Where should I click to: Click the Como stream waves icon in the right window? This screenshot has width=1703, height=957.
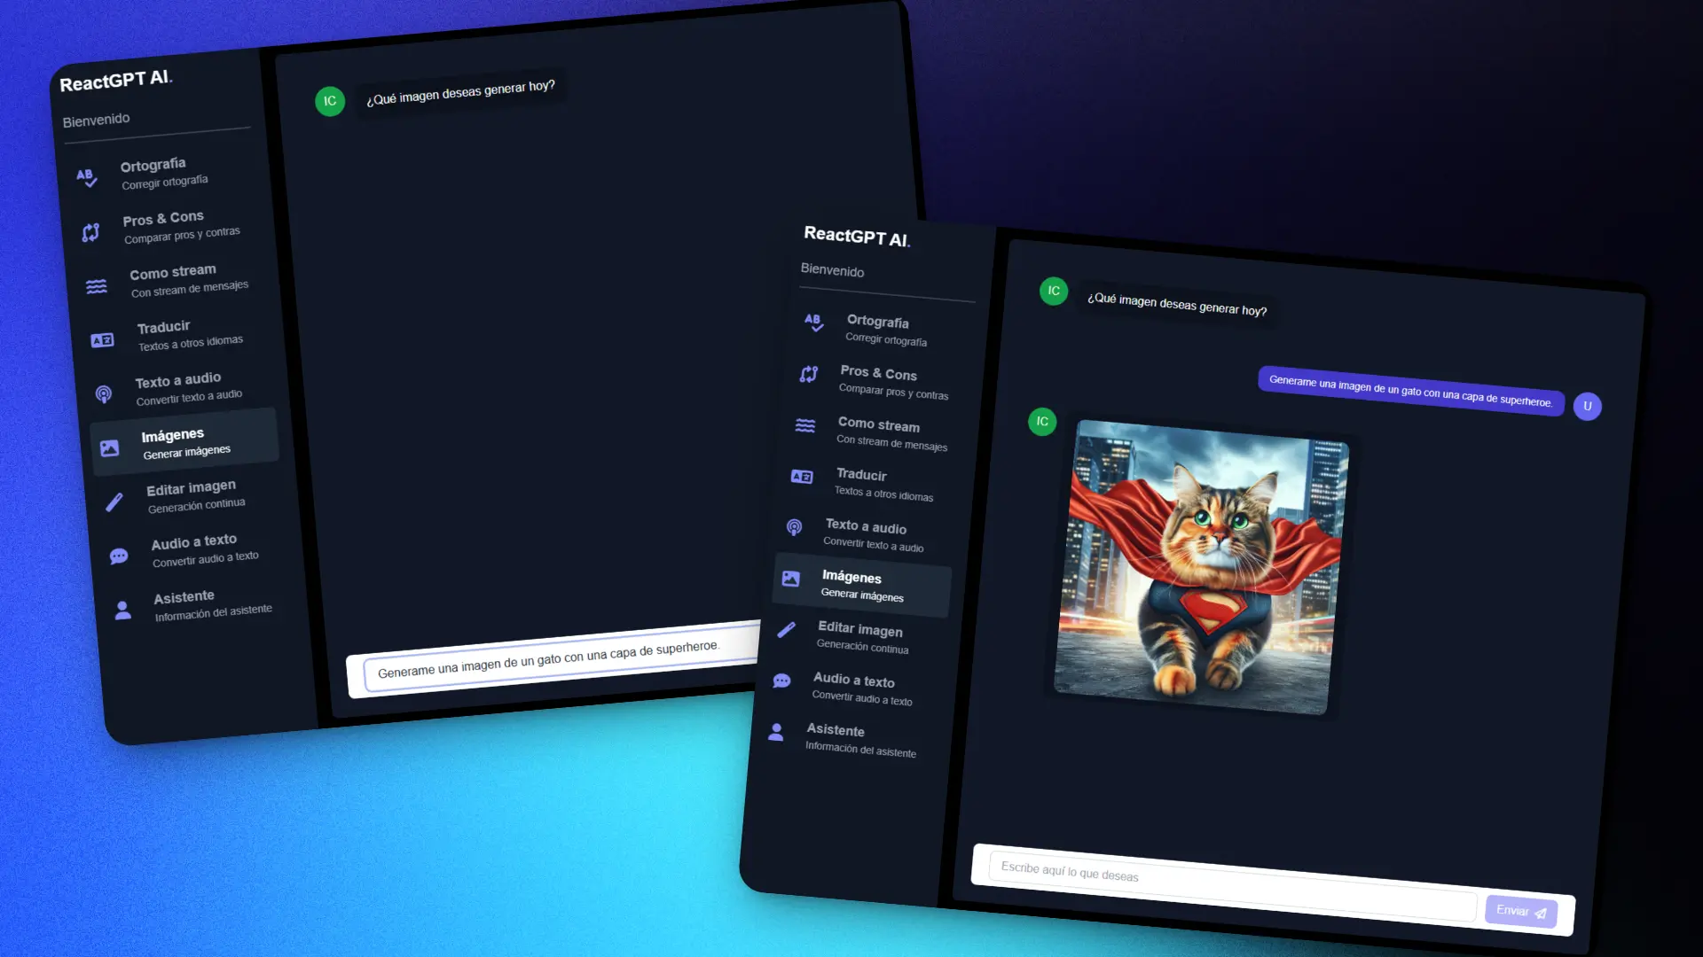[805, 425]
